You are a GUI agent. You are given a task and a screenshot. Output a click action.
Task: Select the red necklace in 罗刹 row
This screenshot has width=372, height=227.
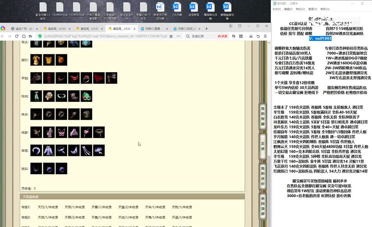click(61, 78)
